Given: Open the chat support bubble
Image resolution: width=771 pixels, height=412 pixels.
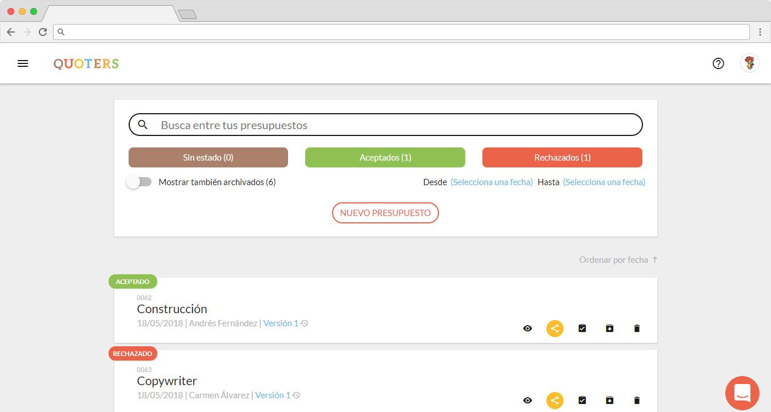Looking at the screenshot, I should [742, 393].
